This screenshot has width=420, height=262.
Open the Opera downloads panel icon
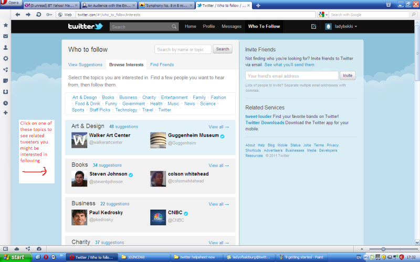(x=5, y=92)
